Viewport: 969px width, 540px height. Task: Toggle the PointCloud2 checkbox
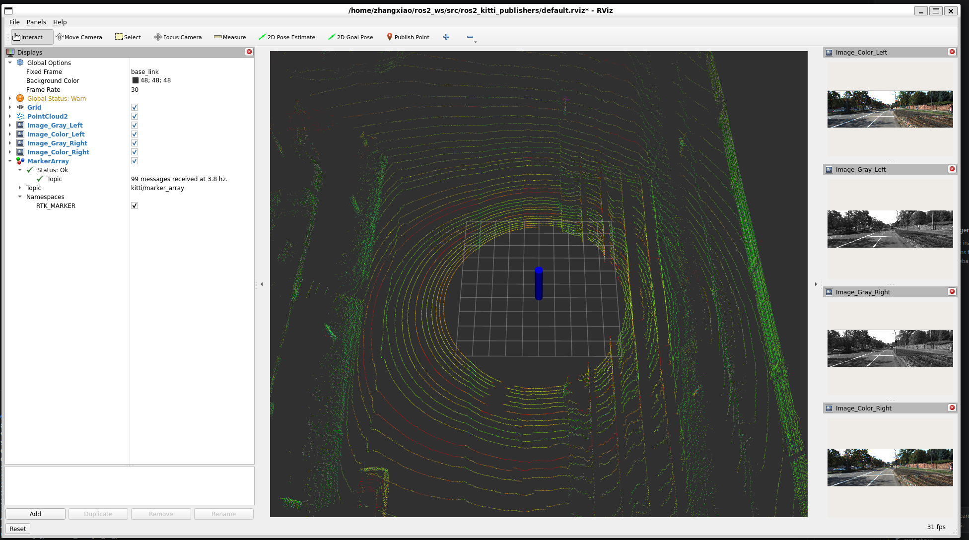[134, 116]
